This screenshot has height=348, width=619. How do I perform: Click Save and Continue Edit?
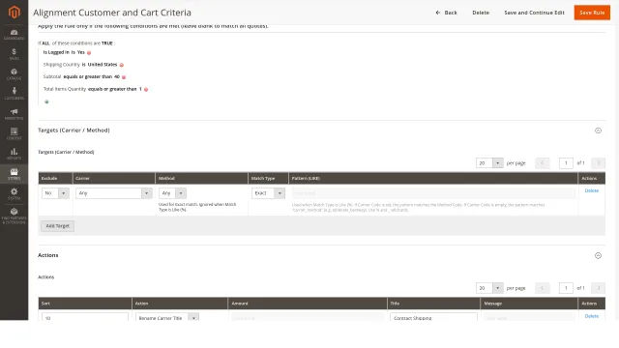tap(534, 13)
